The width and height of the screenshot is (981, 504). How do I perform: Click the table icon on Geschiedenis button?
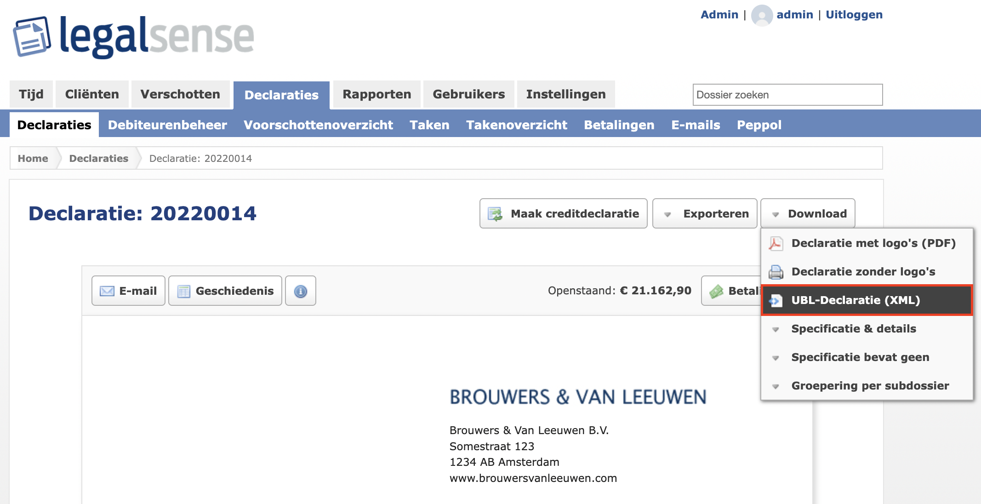click(183, 291)
